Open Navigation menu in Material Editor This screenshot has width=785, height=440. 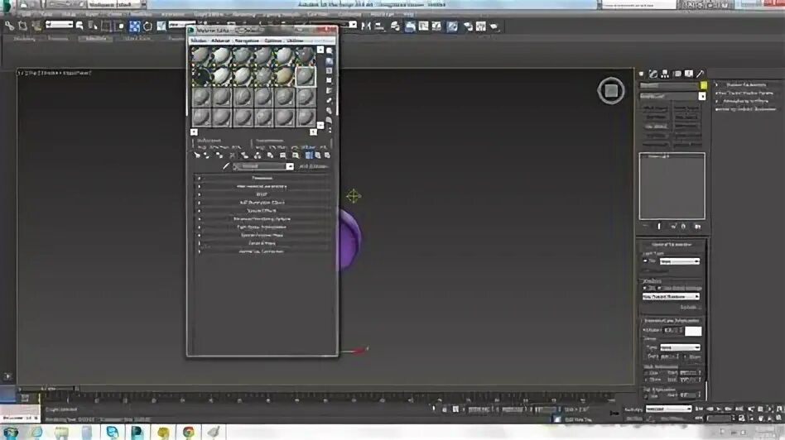[x=247, y=41]
